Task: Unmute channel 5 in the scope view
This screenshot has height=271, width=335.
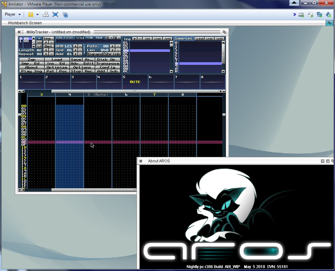Action: pos(135,82)
